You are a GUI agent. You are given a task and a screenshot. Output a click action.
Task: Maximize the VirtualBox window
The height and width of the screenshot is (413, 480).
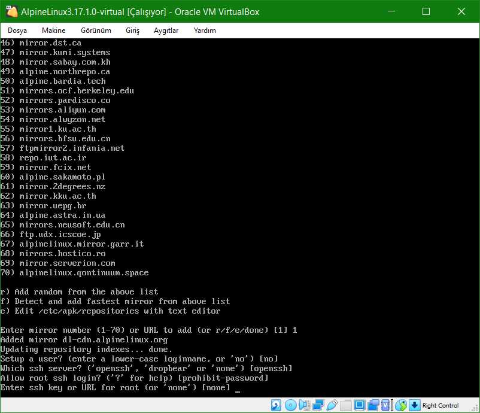click(426, 11)
